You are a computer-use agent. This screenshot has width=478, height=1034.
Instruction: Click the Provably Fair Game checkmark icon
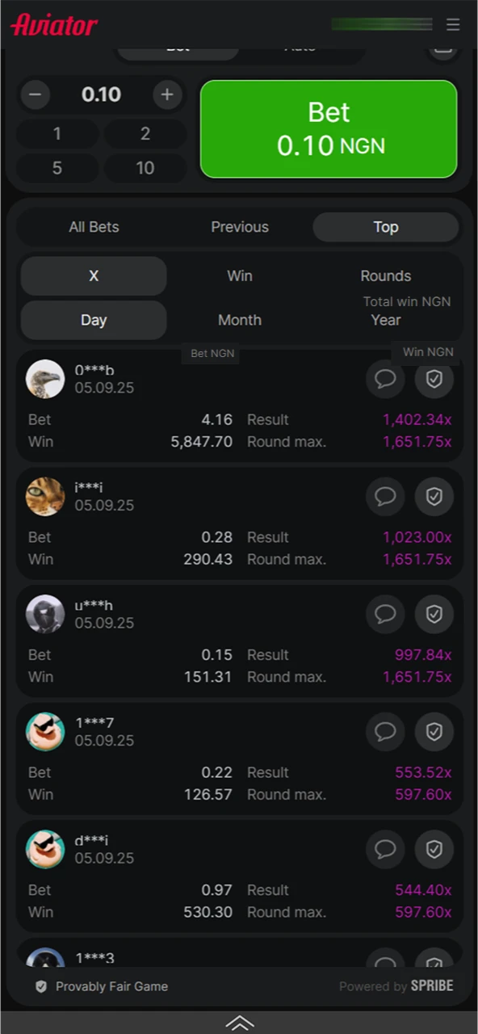click(x=40, y=986)
